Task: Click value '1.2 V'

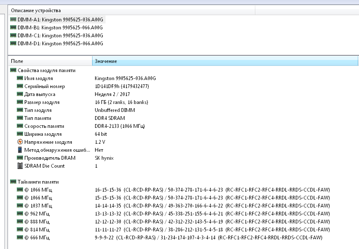Action: coord(100,142)
